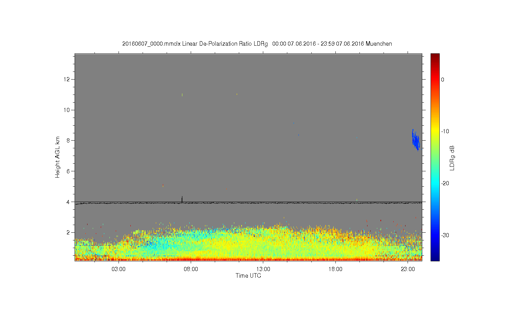
Task: Click the black spike on the 4 km line
Action: tap(182, 199)
